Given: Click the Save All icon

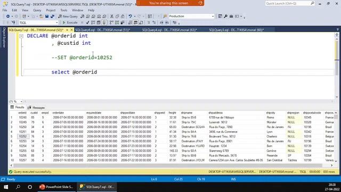Looking at the screenshot, I should click(52, 17).
